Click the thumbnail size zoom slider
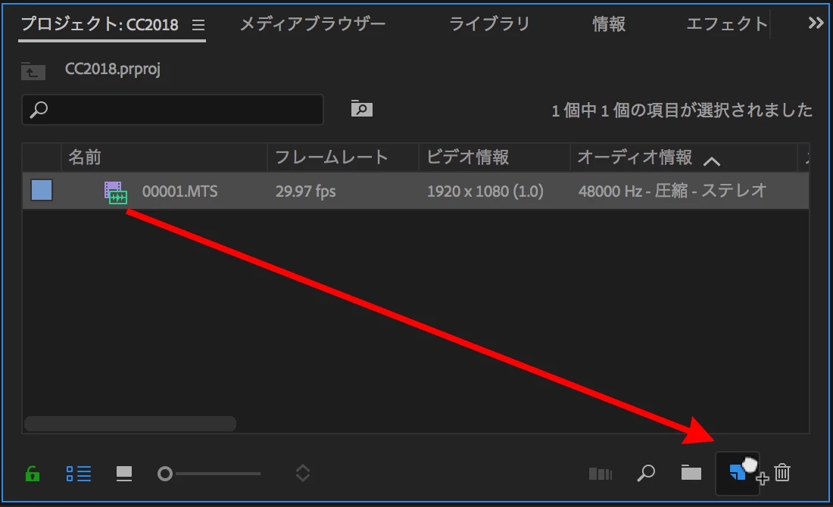 point(209,474)
